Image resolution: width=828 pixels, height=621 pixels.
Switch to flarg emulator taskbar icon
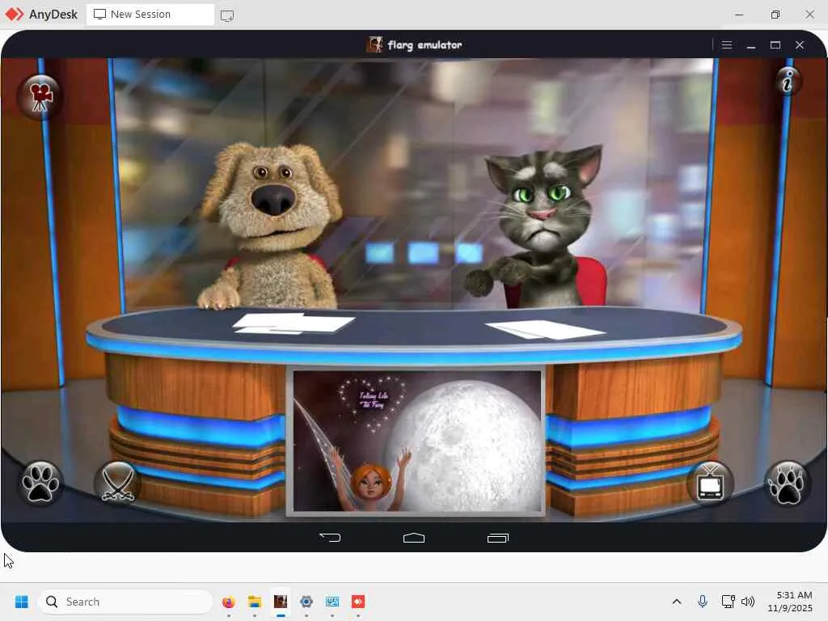point(281,602)
